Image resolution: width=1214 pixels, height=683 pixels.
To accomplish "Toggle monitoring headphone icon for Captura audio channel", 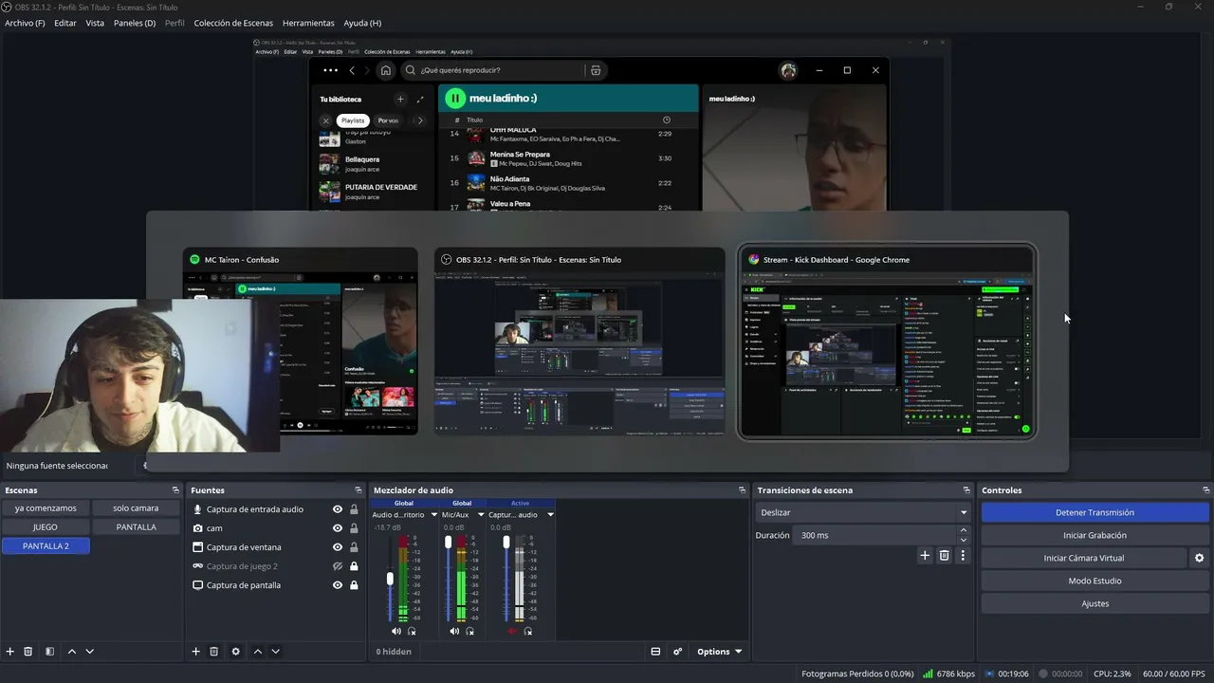I will tap(527, 631).
